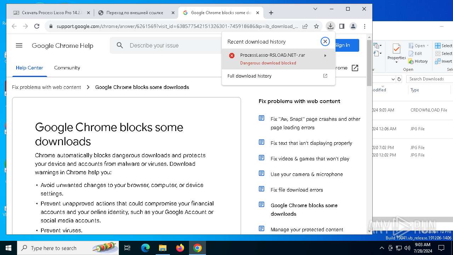Click article icon beside Use your camera & microphone
Image resolution: width=453 pixels, height=255 pixels.
click(262, 174)
